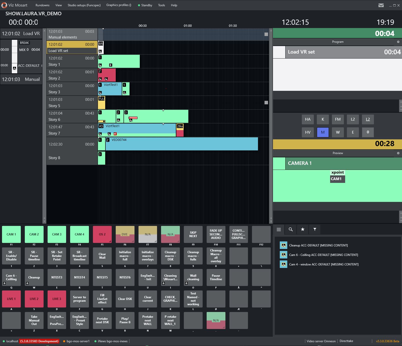Screen dimensions: 402x346
Task: Toggle the M transition button
Action: (x=323, y=132)
